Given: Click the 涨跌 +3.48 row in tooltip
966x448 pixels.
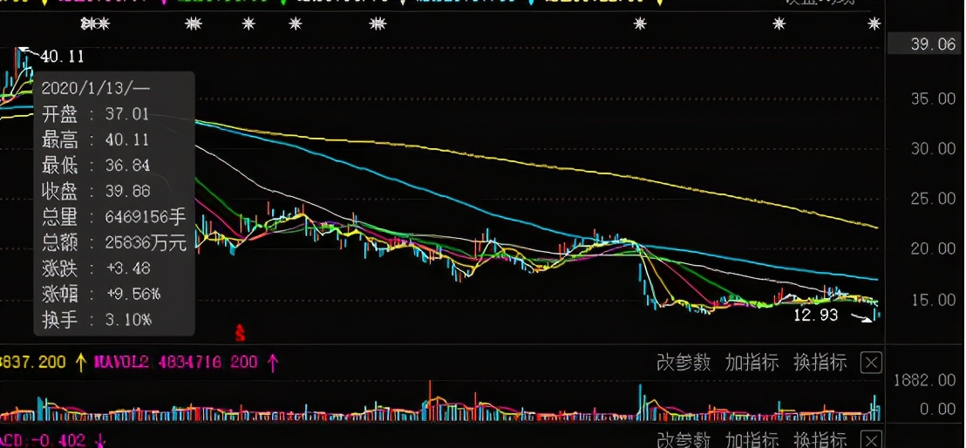Looking at the screenshot, I should click(x=96, y=268).
